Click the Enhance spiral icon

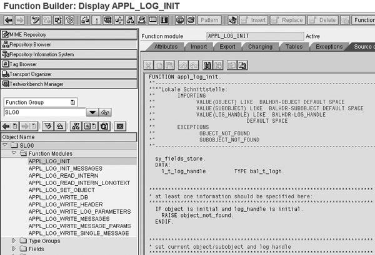point(69,20)
